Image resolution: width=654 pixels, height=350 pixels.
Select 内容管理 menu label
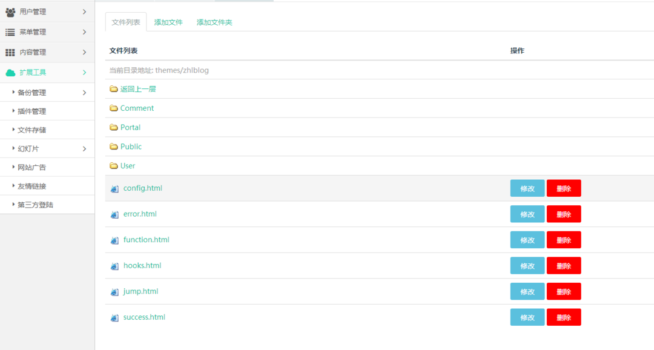tap(33, 52)
